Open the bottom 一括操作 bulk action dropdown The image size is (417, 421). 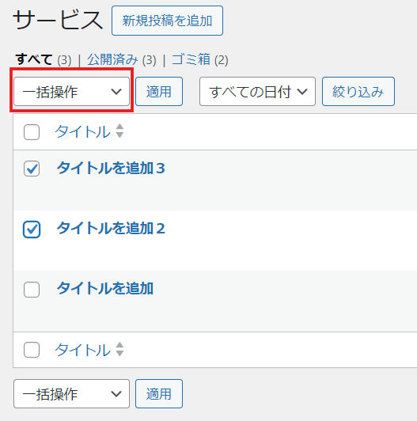(x=72, y=394)
